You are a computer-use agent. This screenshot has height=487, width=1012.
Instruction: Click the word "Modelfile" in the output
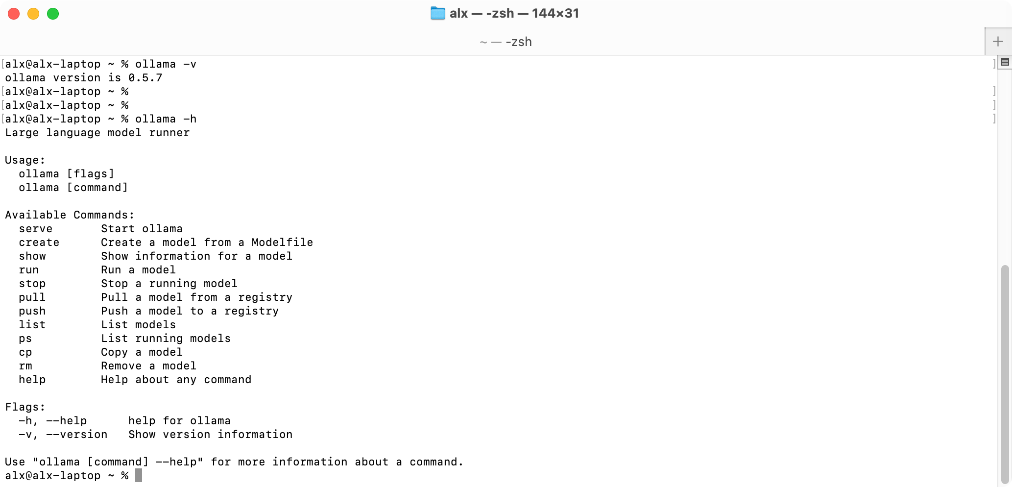(282, 243)
